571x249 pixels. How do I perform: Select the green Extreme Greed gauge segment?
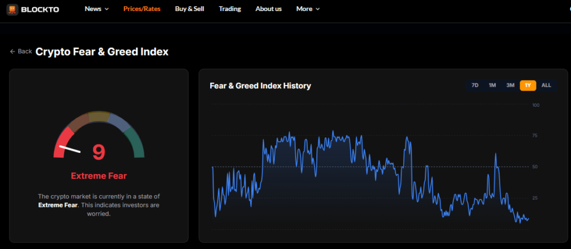coord(136,142)
